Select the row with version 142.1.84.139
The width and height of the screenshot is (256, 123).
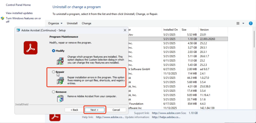tap(178, 108)
